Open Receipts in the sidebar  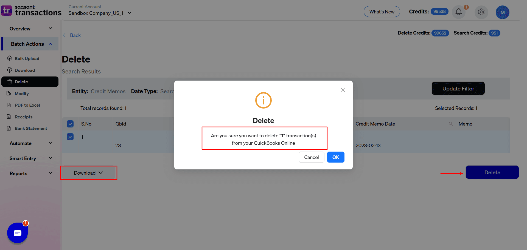pyautogui.click(x=24, y=117)
